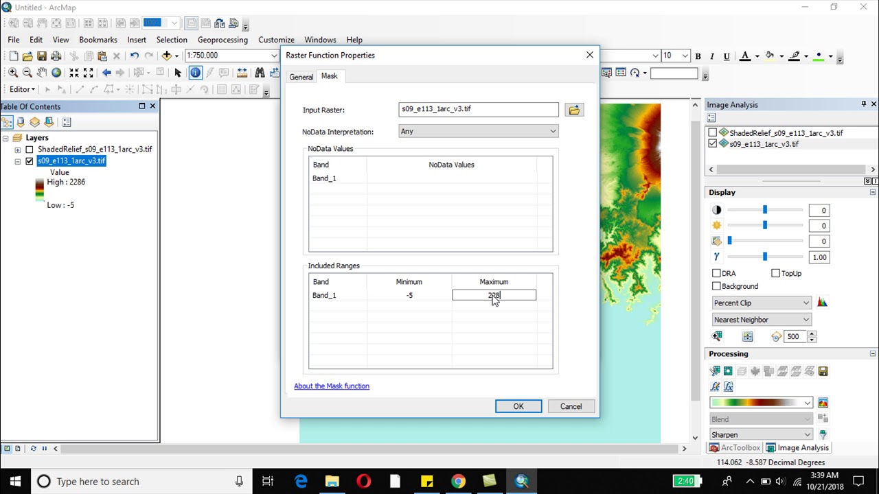The height and width of the screenshot is (494, 879).
Task: Open the font size 10 dropdown
Action: [x=685, y=56]
